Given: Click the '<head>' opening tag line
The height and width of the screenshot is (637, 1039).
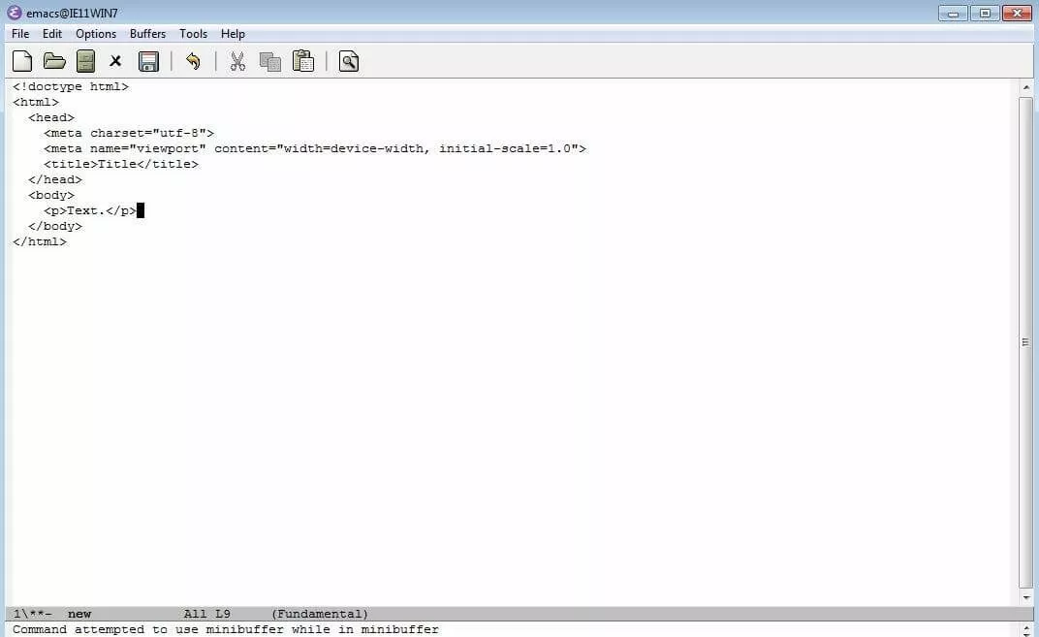Looking at the screenshot, I should click(51, 118).
